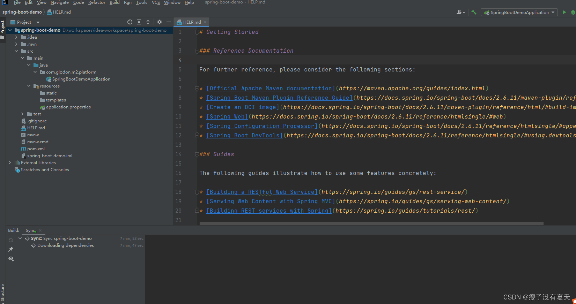Click the Spring Boot DevTools link

point(244,136)
